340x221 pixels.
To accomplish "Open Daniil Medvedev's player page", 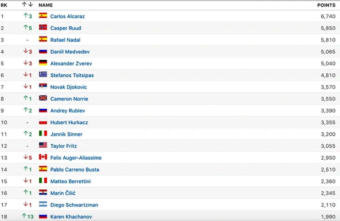I will click(x=70, y=52).
